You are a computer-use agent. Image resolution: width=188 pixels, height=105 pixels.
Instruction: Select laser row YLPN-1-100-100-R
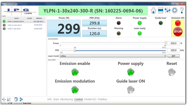point(24,29)
